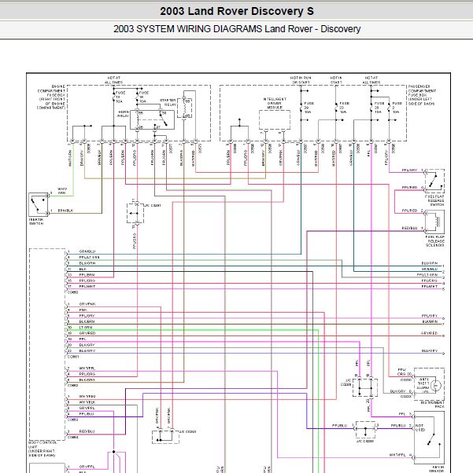473x473 pixels.
Task: Click BRN/BLK label at inertia switch pin 1
Action: pyautogui.click(x=65, y=211)
